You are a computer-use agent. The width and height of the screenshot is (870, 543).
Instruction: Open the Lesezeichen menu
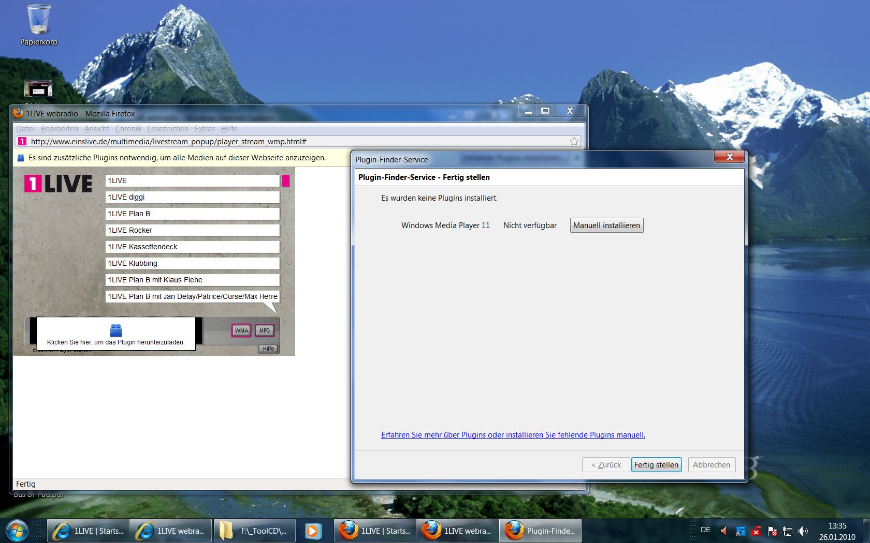coord(168,129)
